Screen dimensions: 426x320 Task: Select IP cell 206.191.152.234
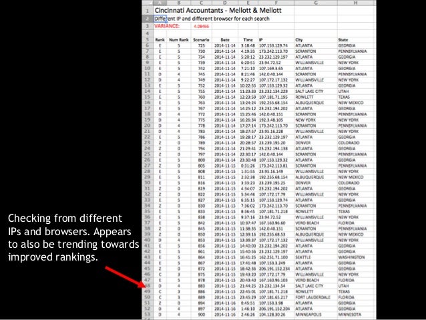pos(274,269)
